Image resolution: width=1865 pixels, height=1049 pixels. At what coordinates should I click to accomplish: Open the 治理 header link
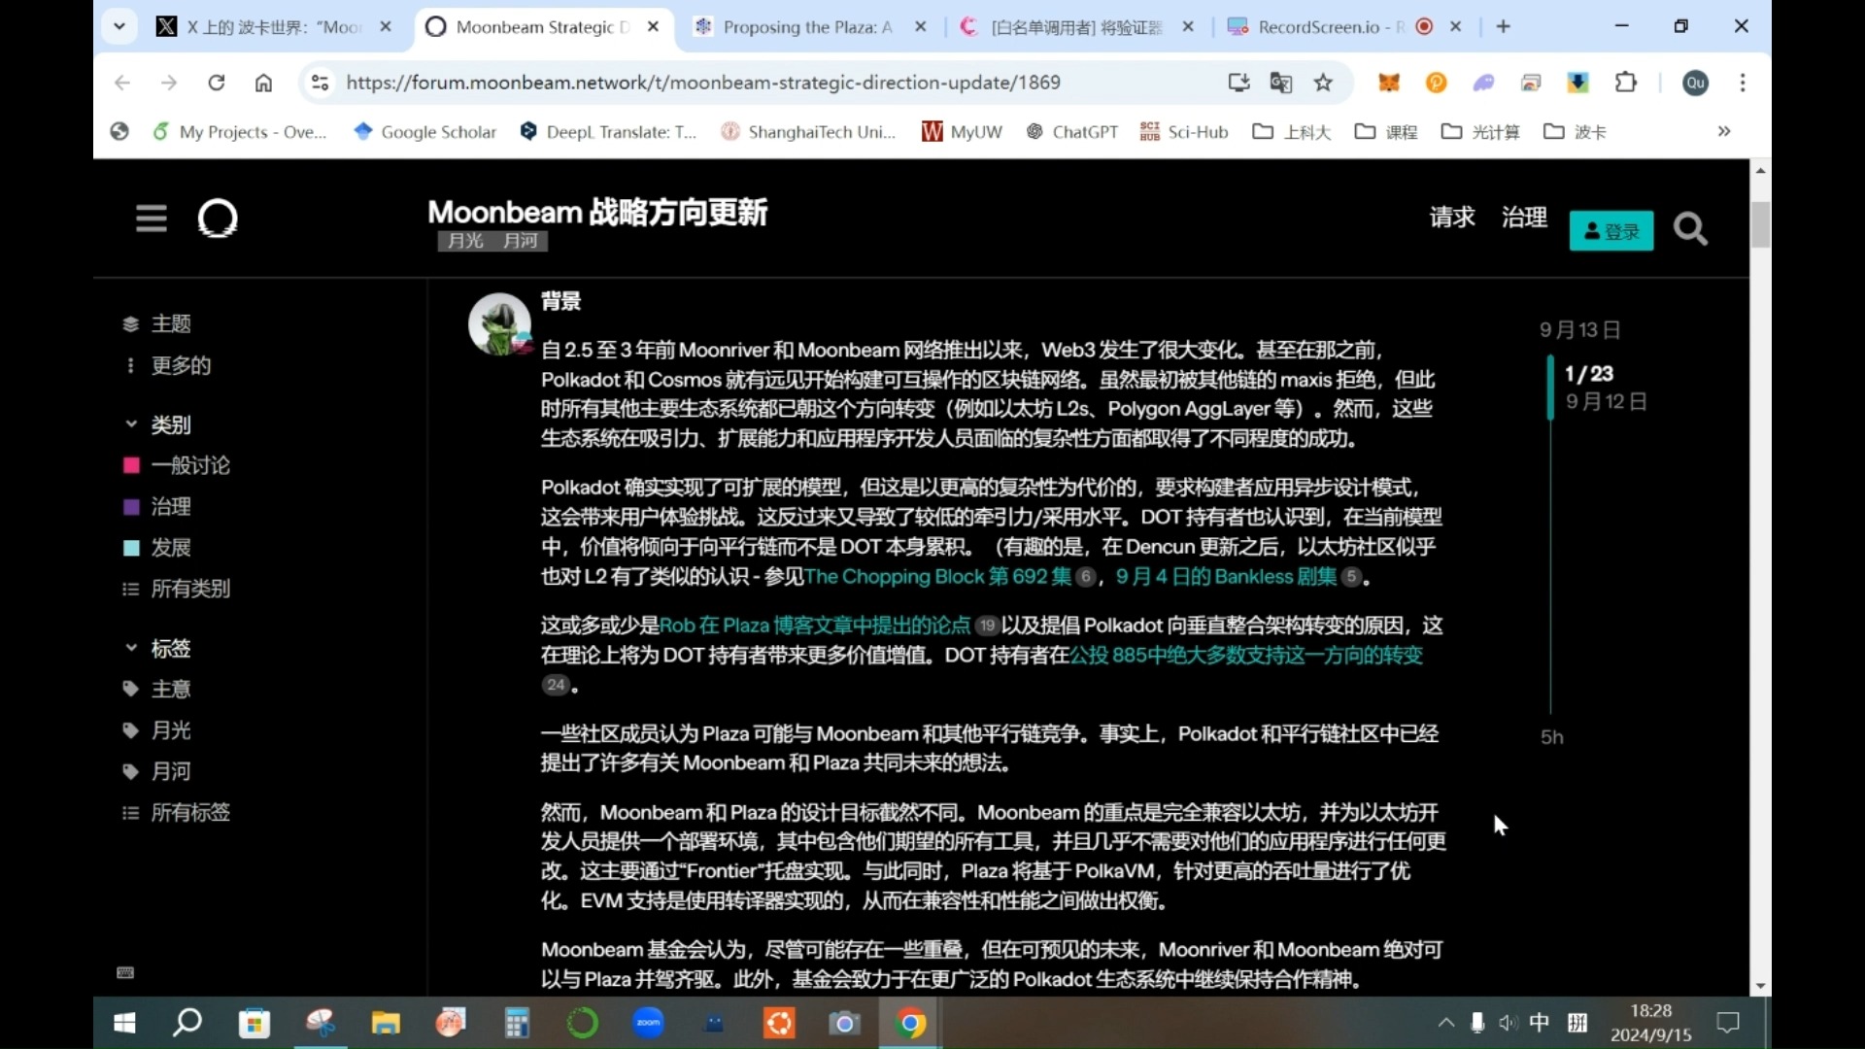click(x=1524, y=217)
